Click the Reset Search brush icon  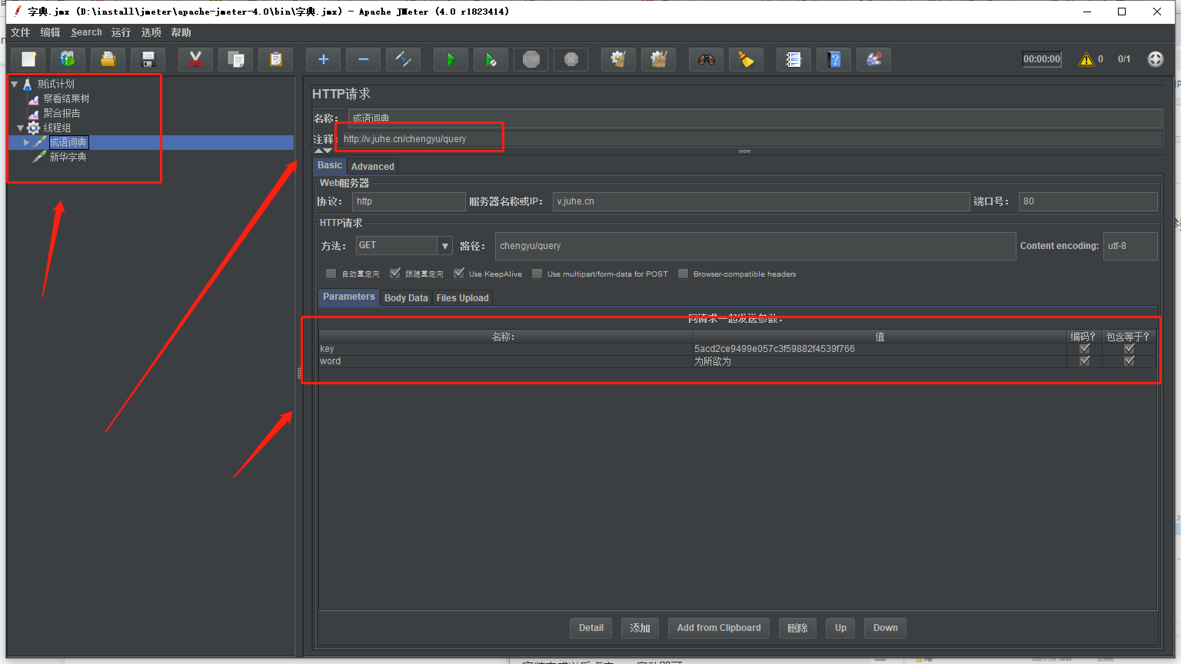tap(747, 59)
